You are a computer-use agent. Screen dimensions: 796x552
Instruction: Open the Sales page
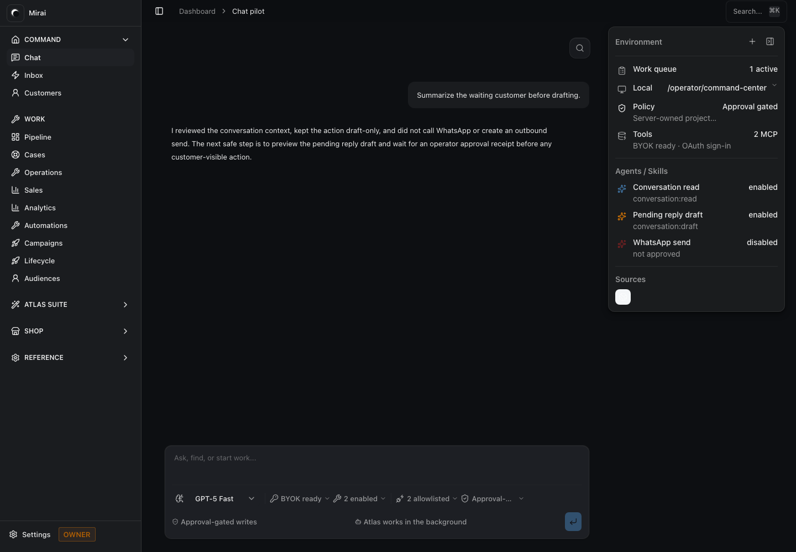(x=71, y=190)
